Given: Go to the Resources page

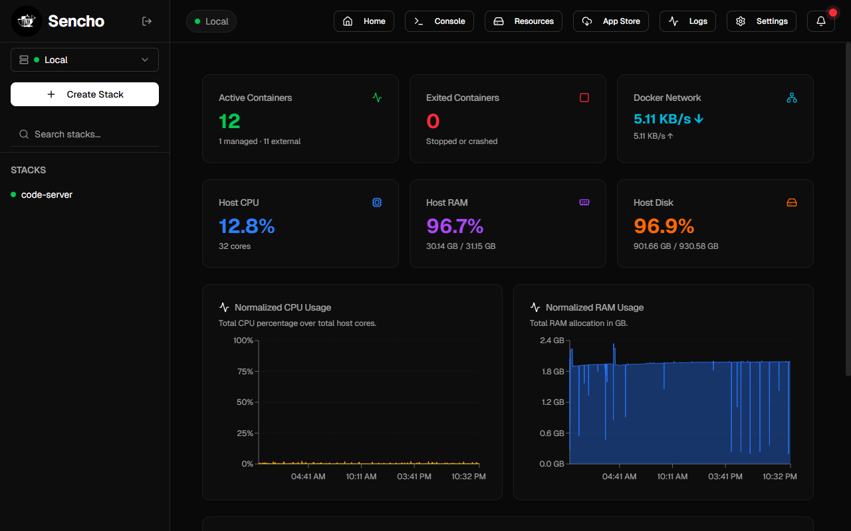Looking at the screenshot, I should pos(523,21).
